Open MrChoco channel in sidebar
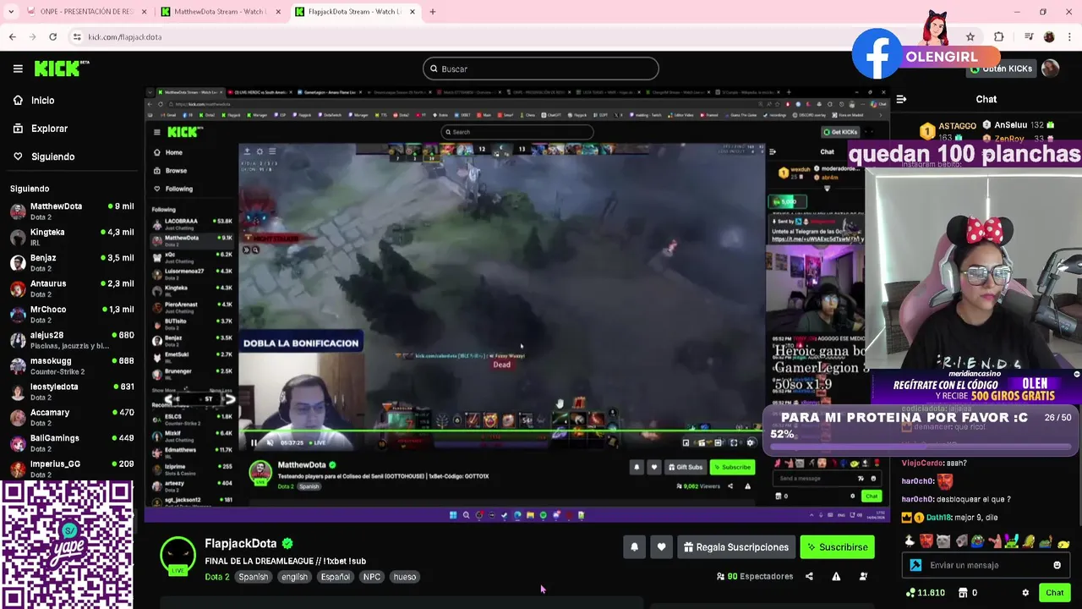The width and height of the screenshot is (1082, 609). click(x=72, y=314)
